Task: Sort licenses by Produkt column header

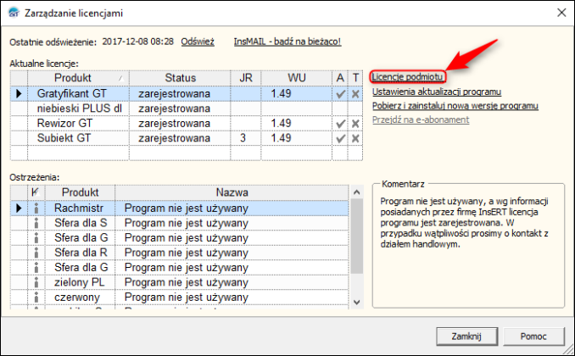Action: (78, 78)
